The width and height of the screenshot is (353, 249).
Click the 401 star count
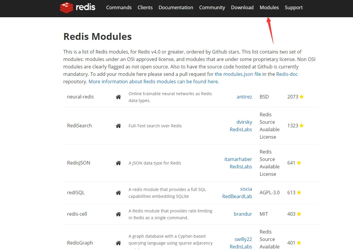point(291,242)
